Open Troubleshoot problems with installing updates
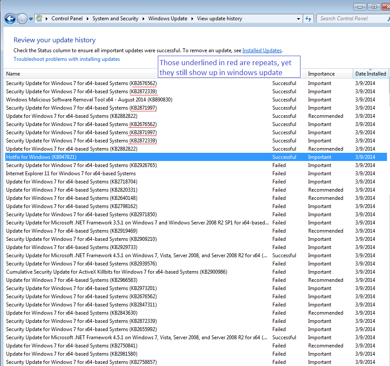Screen dimensions: 390x366 (x=67, y=59)
